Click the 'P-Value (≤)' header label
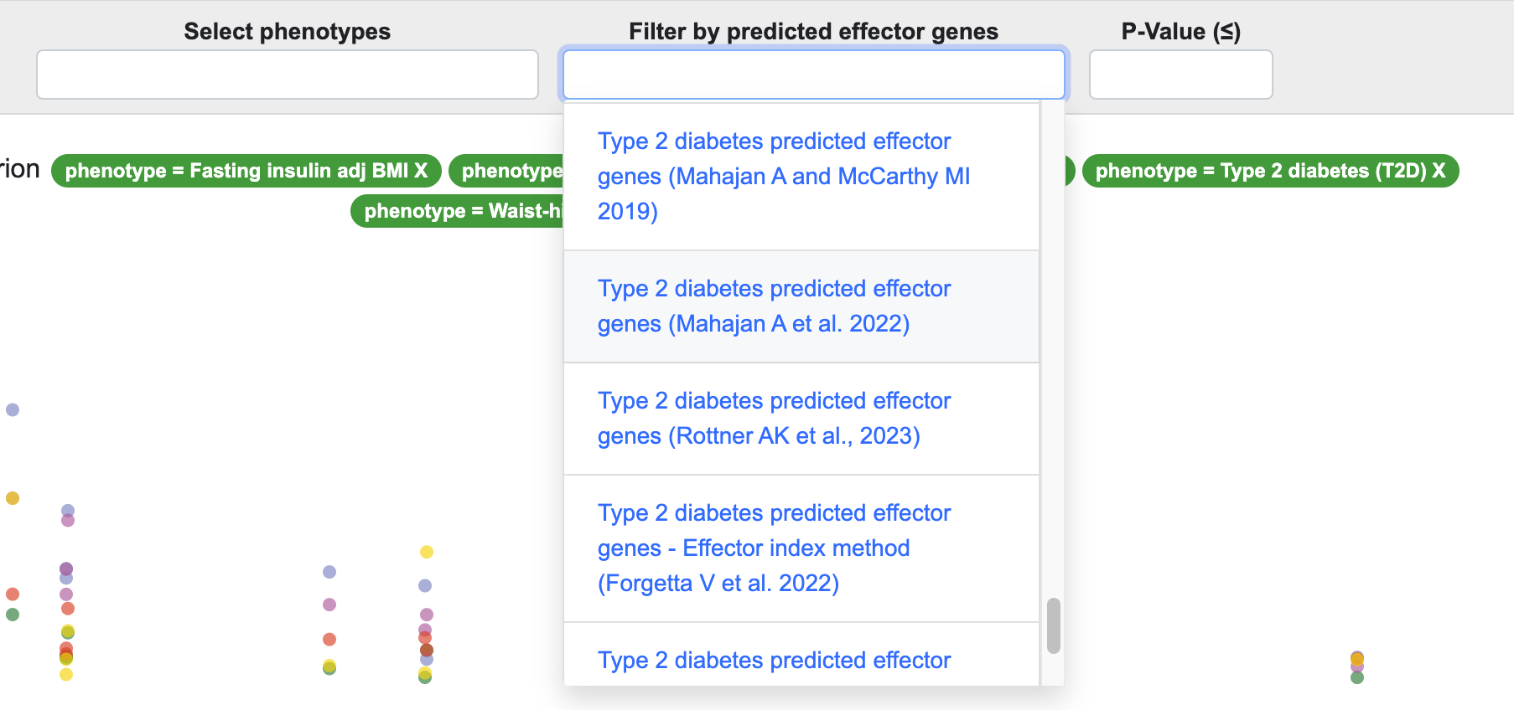Screen dimensions: 1514x710 click(1179, 31)
